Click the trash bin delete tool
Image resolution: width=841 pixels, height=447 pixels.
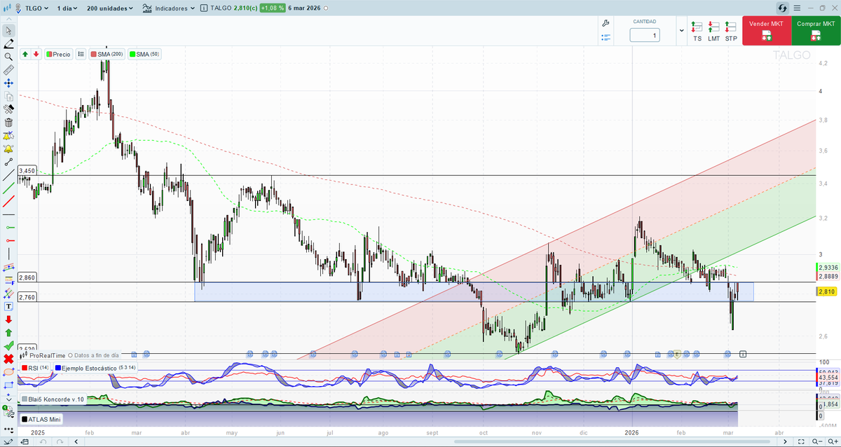coord(8,123)
